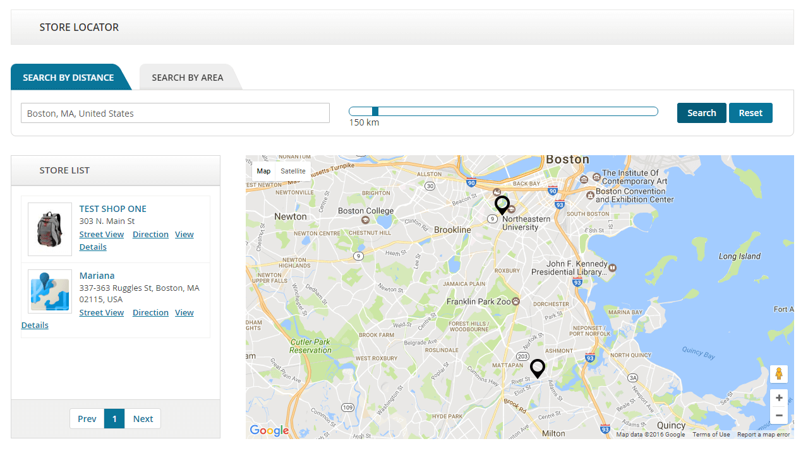Screen dimensions: 808x458
Task: Go to Next page of store list
Action: point(143,419)
